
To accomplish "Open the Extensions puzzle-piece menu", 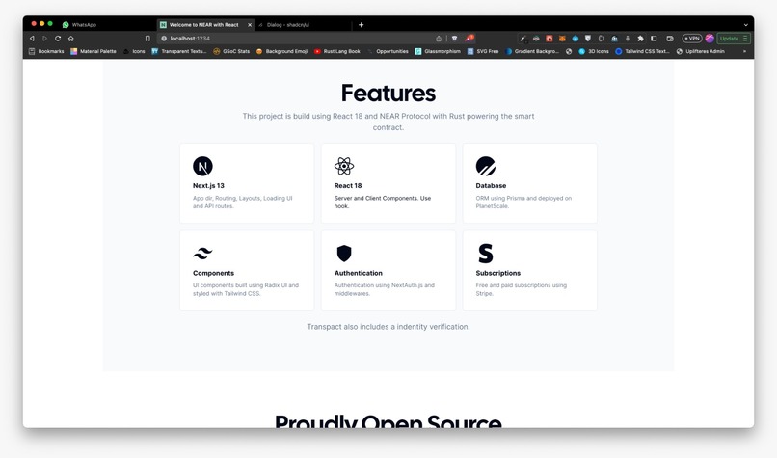I will tap(640, 39).
